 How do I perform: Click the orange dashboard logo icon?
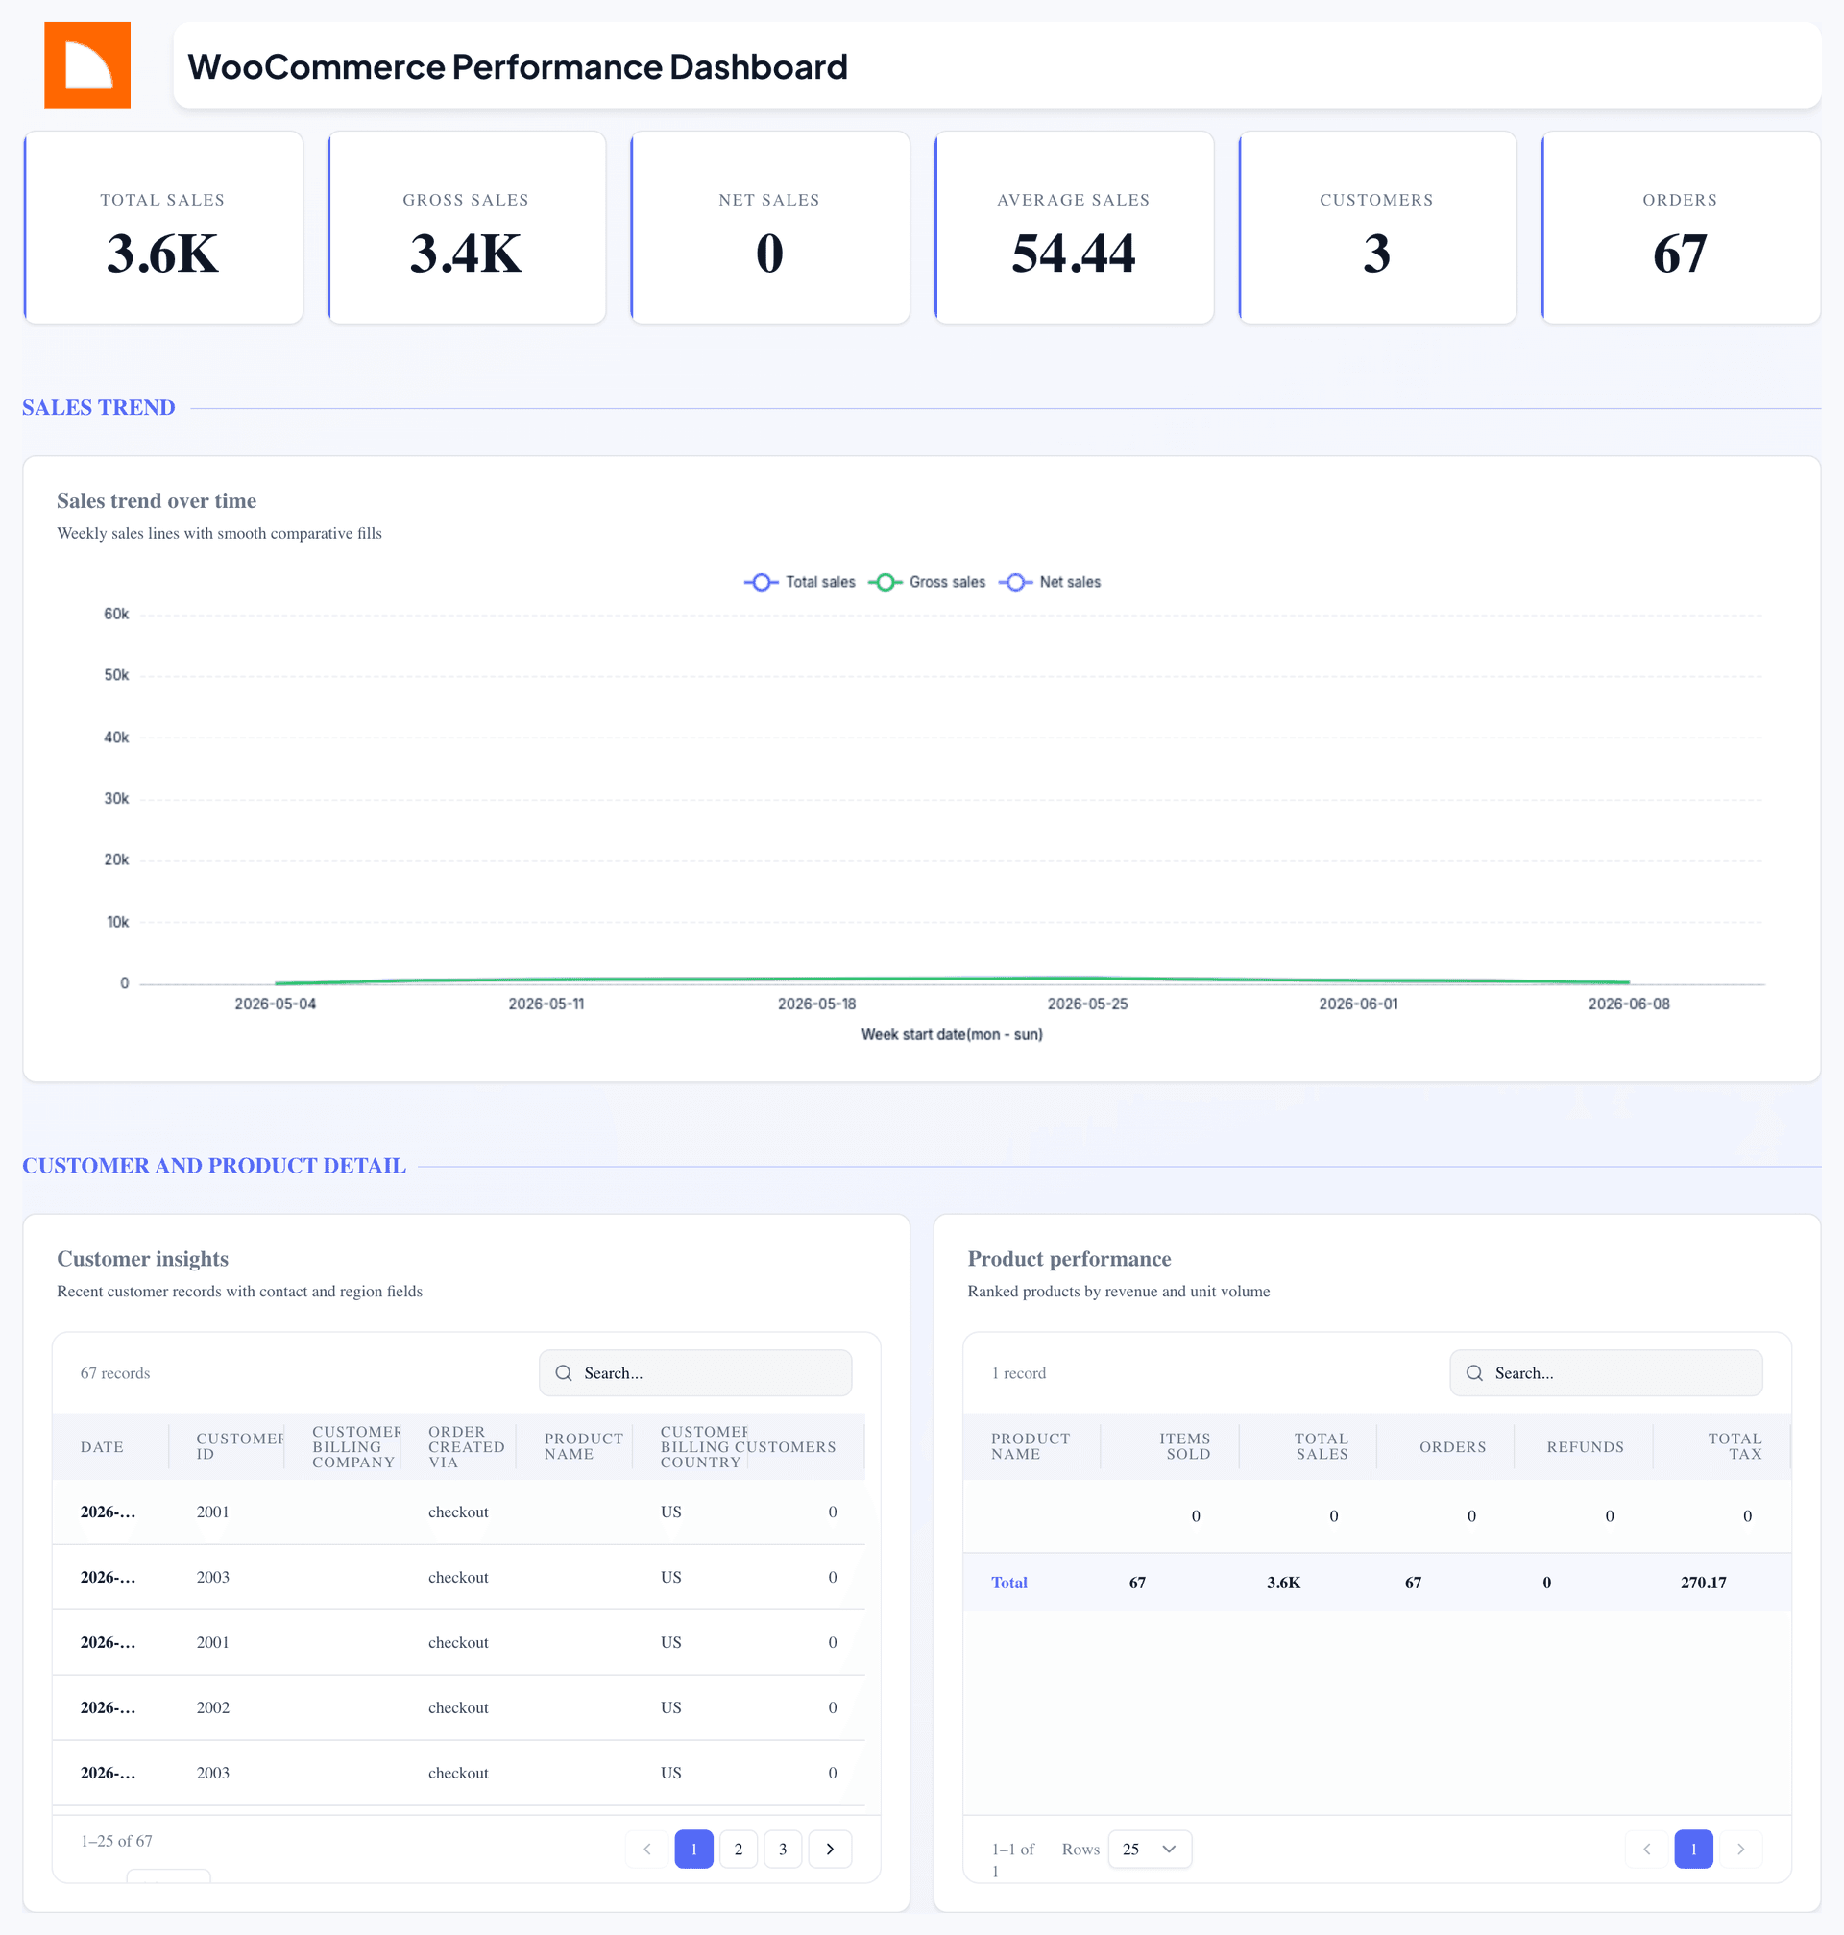[87, 65]
